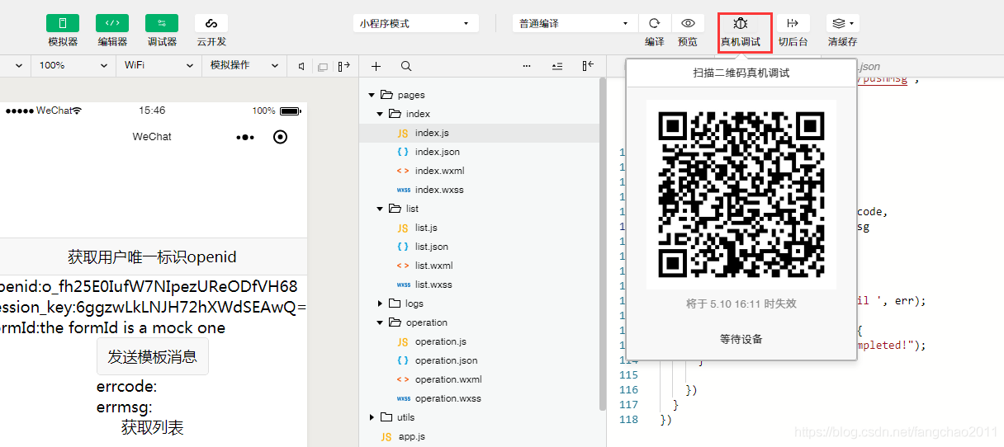Click 获取列表 in the simulator
Viewport: 1004px width, 447px height.
[x=153, y=427]
